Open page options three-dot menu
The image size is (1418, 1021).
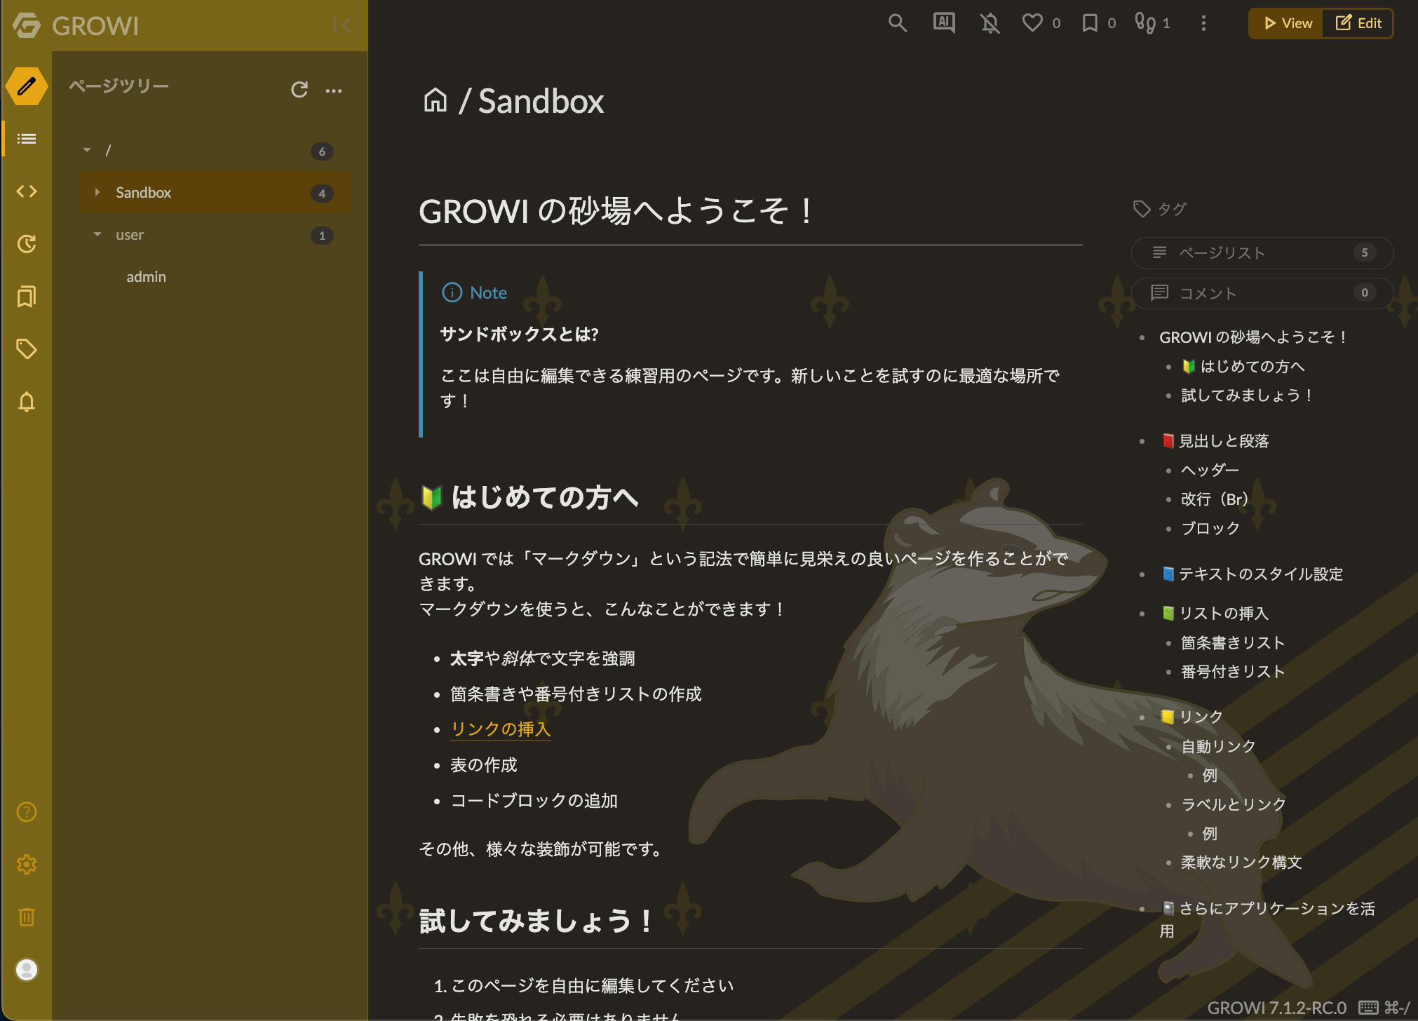coord(1203,23)
